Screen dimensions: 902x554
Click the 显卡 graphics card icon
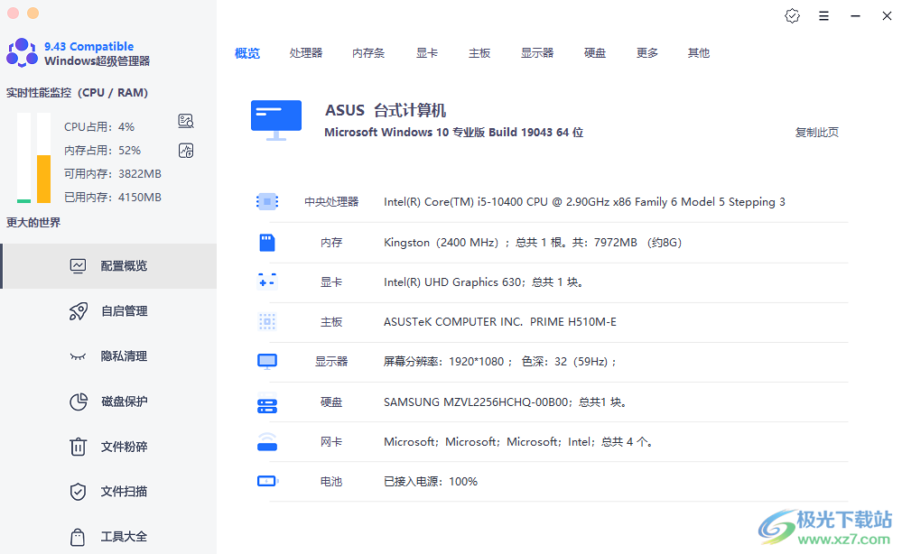click(x=267, y=282)
